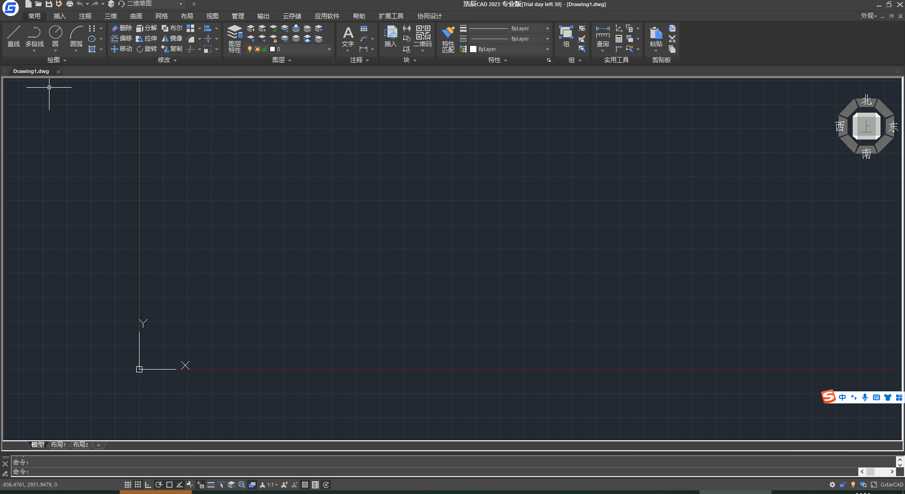Click the Open file folder icon
The image size is (905, 494).
(x=39, y=4)
